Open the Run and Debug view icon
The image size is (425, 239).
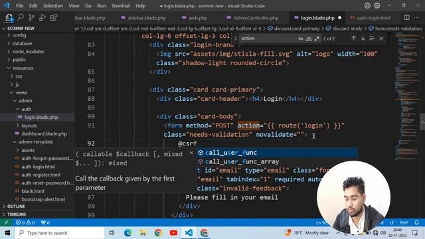(42, 18)
